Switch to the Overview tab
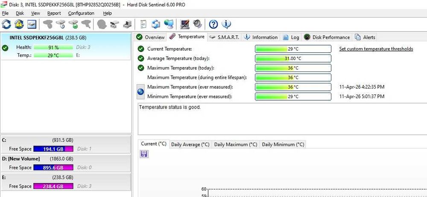427x197 pixels. 151,37
